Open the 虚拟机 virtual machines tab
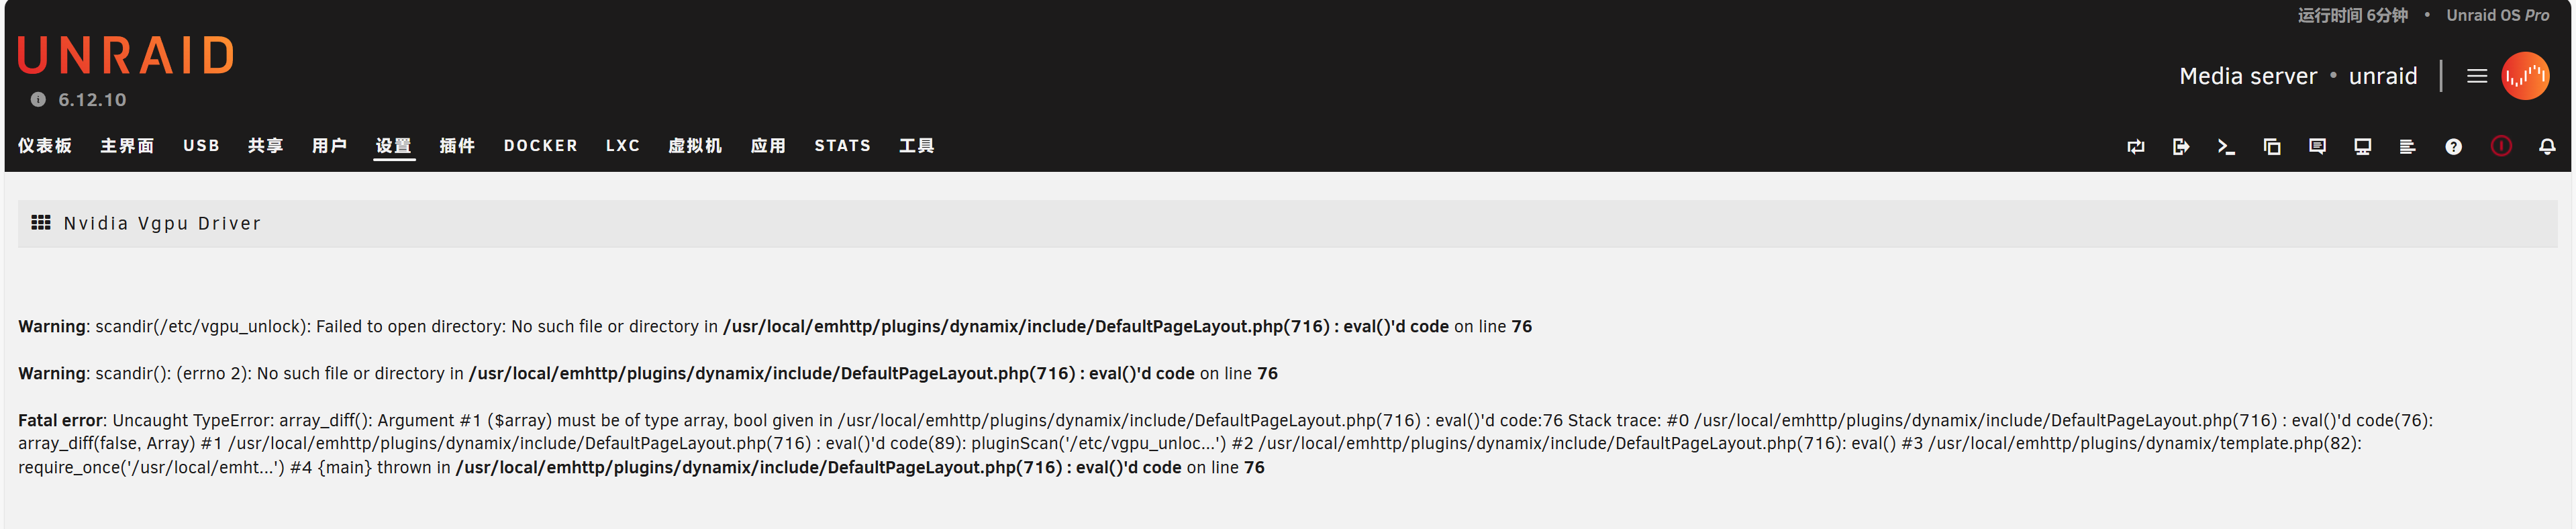Screen dimensions: 2576x529 (695, 146)
